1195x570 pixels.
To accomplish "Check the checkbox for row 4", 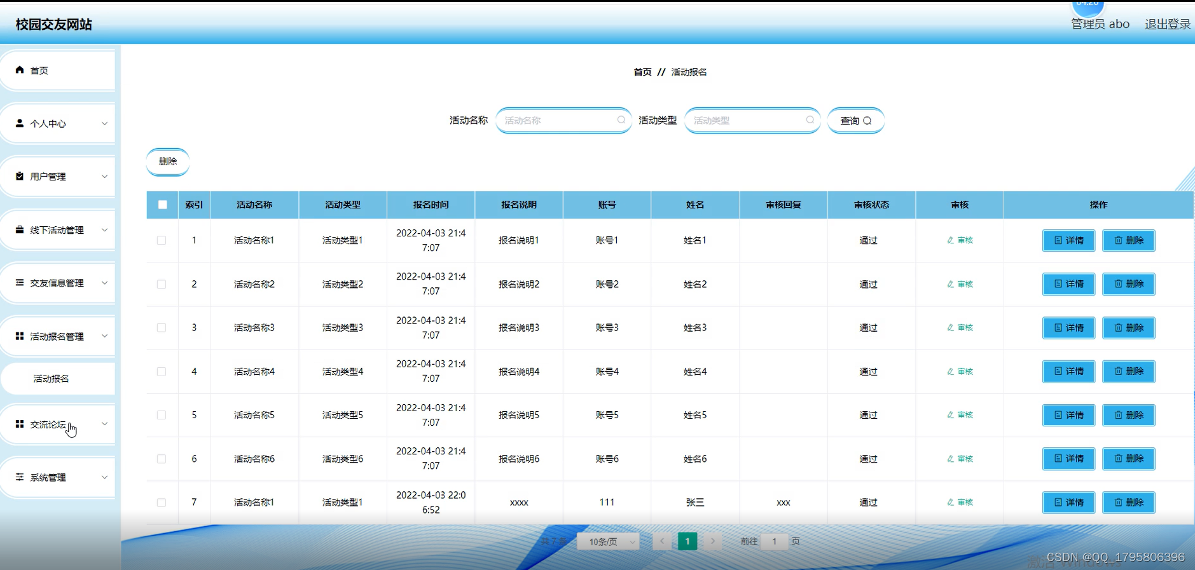I will (x=162, y=372).
